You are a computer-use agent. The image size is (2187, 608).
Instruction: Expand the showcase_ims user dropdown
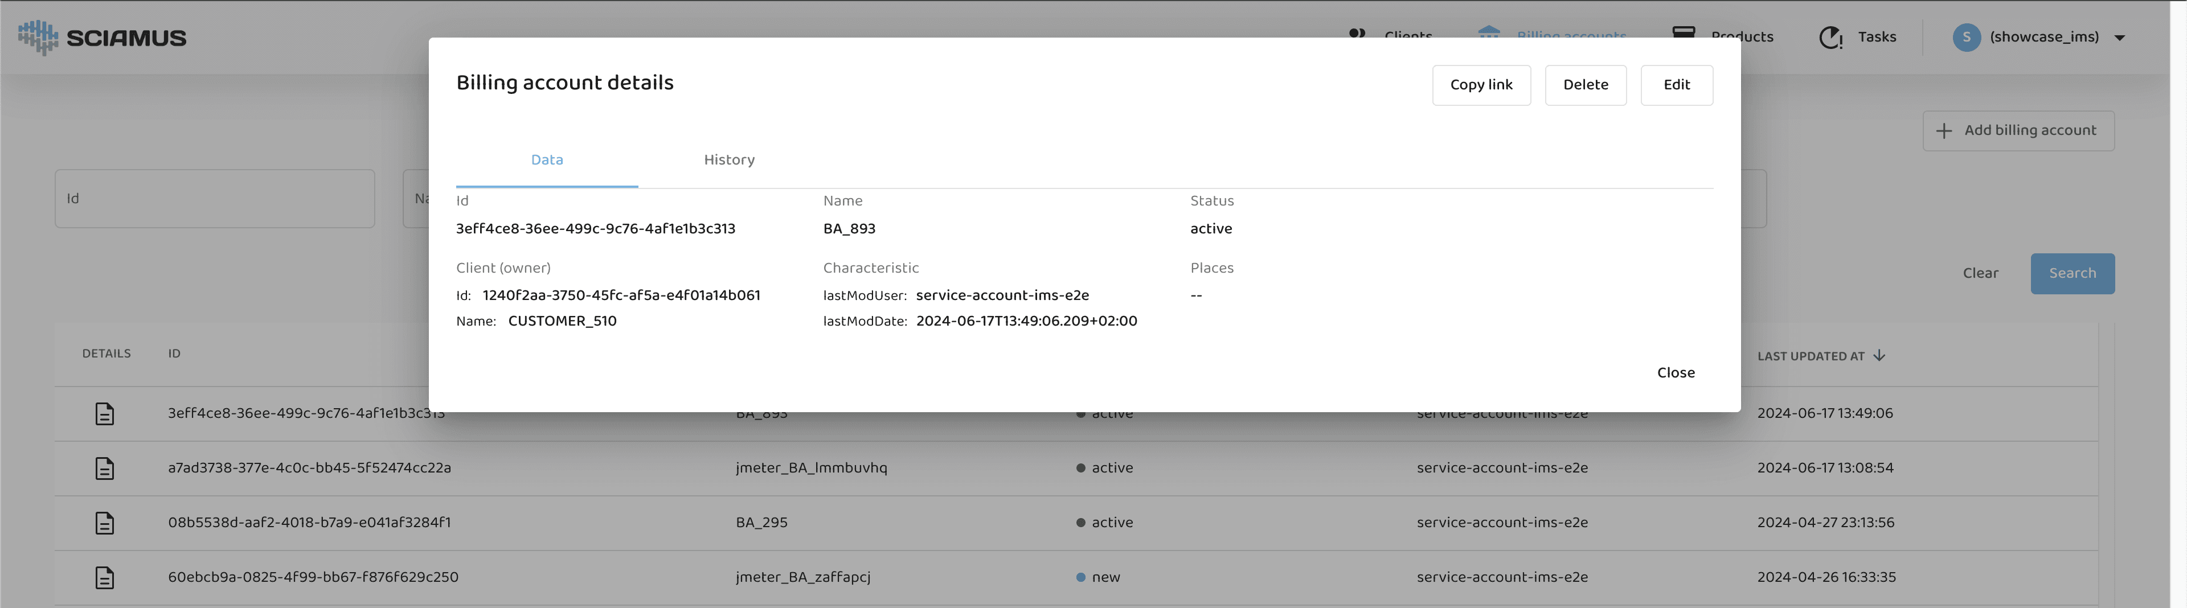point(2119,38)
